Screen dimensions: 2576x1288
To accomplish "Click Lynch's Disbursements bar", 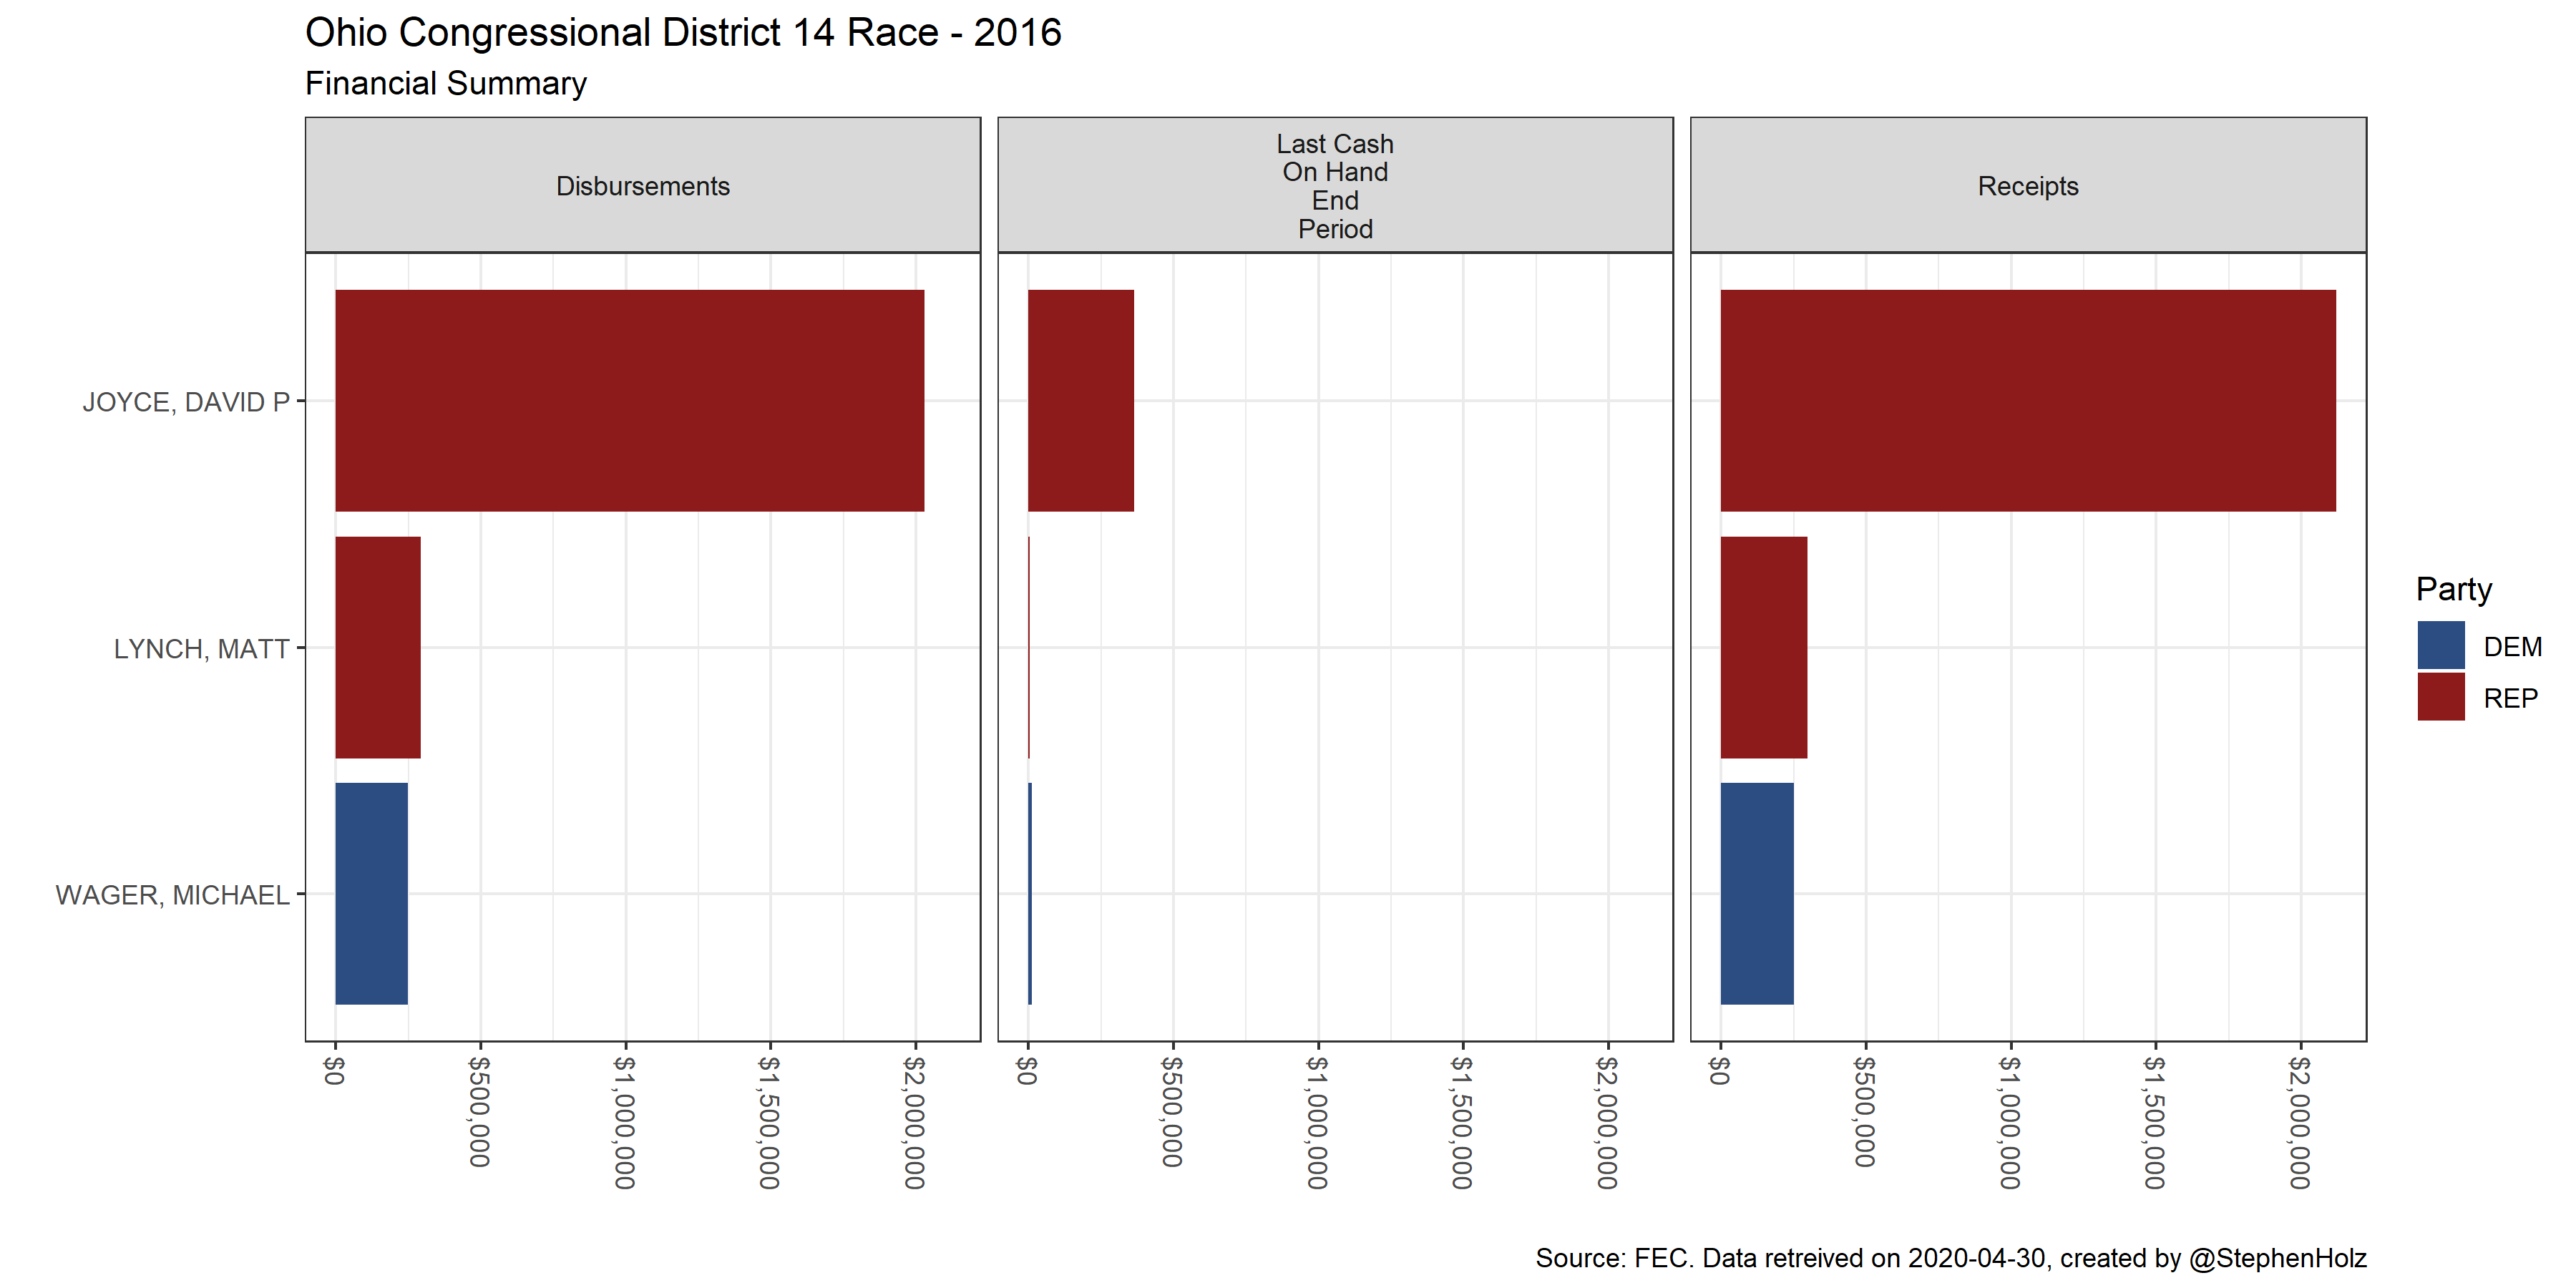I will [377, 647].
